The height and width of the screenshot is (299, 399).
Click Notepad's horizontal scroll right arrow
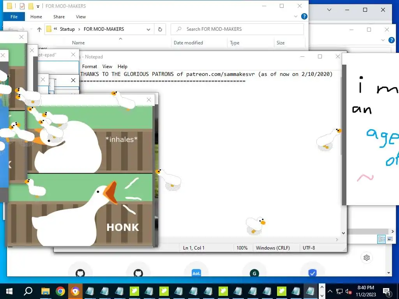337,239
